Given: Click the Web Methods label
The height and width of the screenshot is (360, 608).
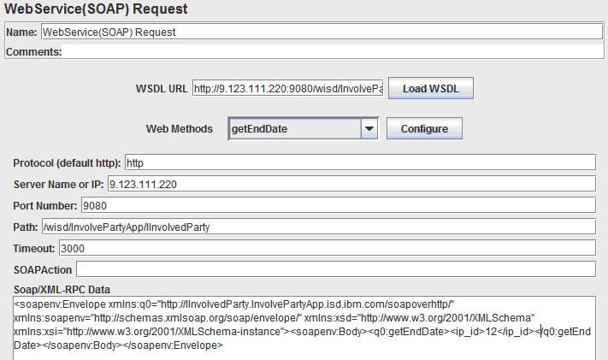Looking at the screenshot, I should (179, 129).
